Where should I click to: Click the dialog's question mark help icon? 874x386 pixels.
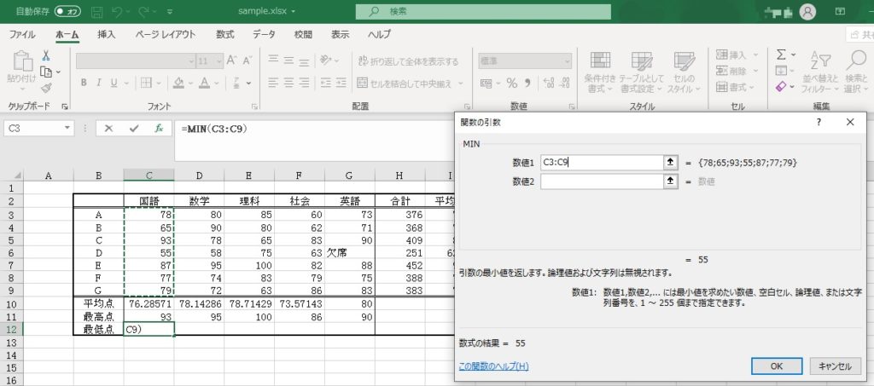pos(819,122)
